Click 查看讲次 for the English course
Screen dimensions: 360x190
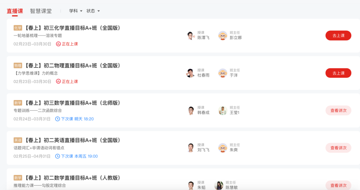[338, 148]
